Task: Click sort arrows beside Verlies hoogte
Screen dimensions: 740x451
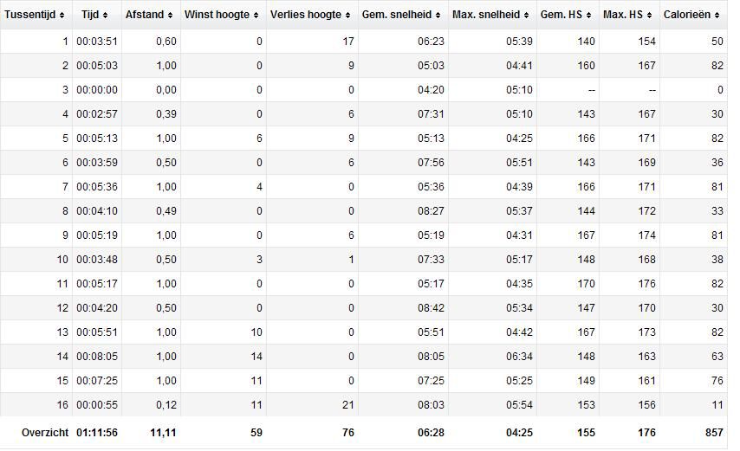Action: pyautogui.click(x=347, y=15)
